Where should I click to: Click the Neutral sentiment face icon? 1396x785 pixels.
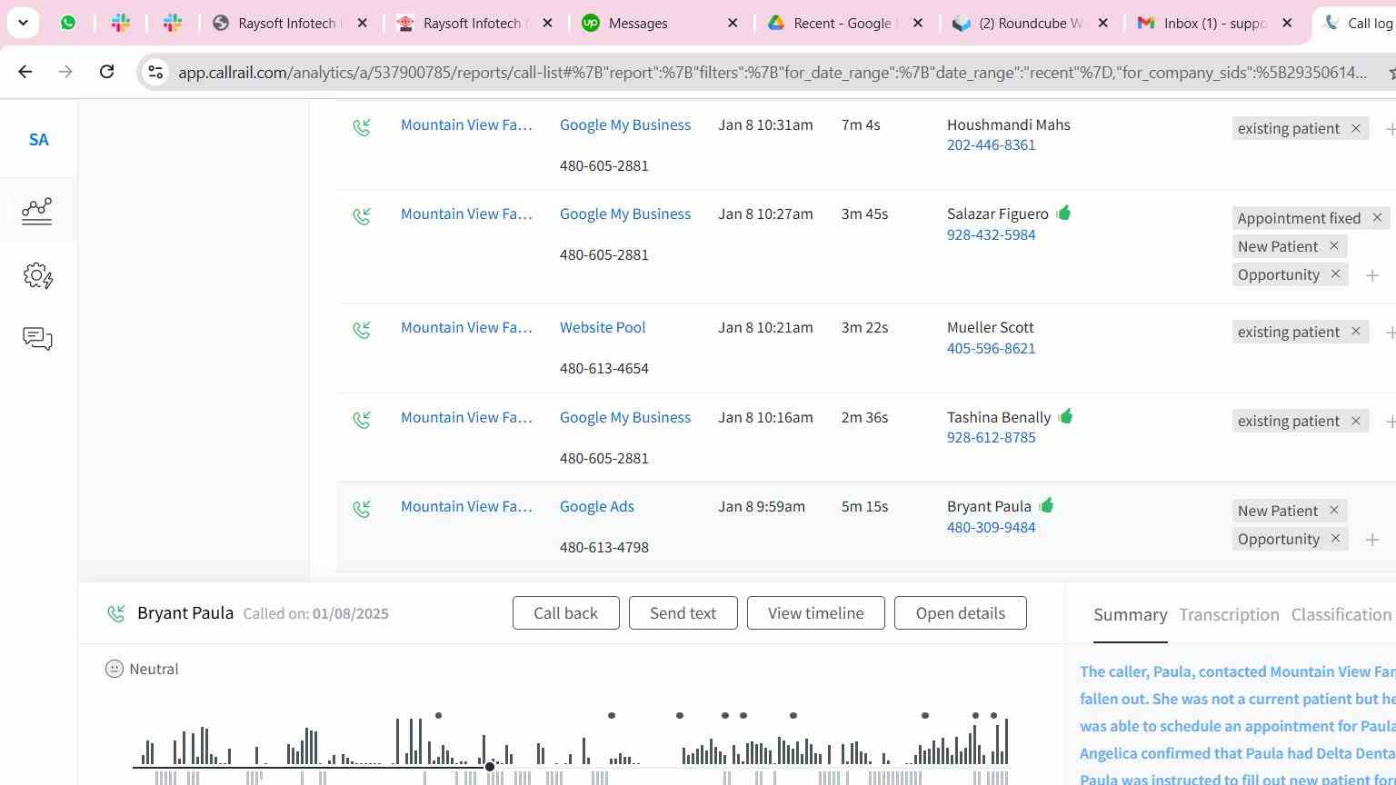(x=115, y=669)
